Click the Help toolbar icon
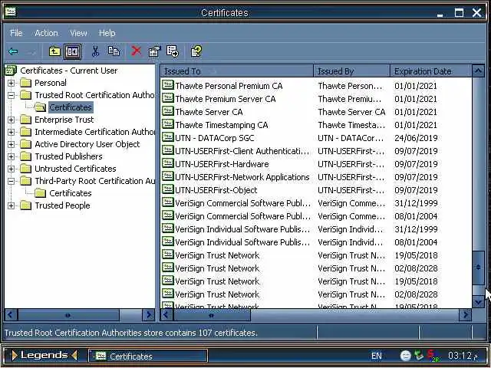Viewport: 491px width, 368px height. [196, 51]
